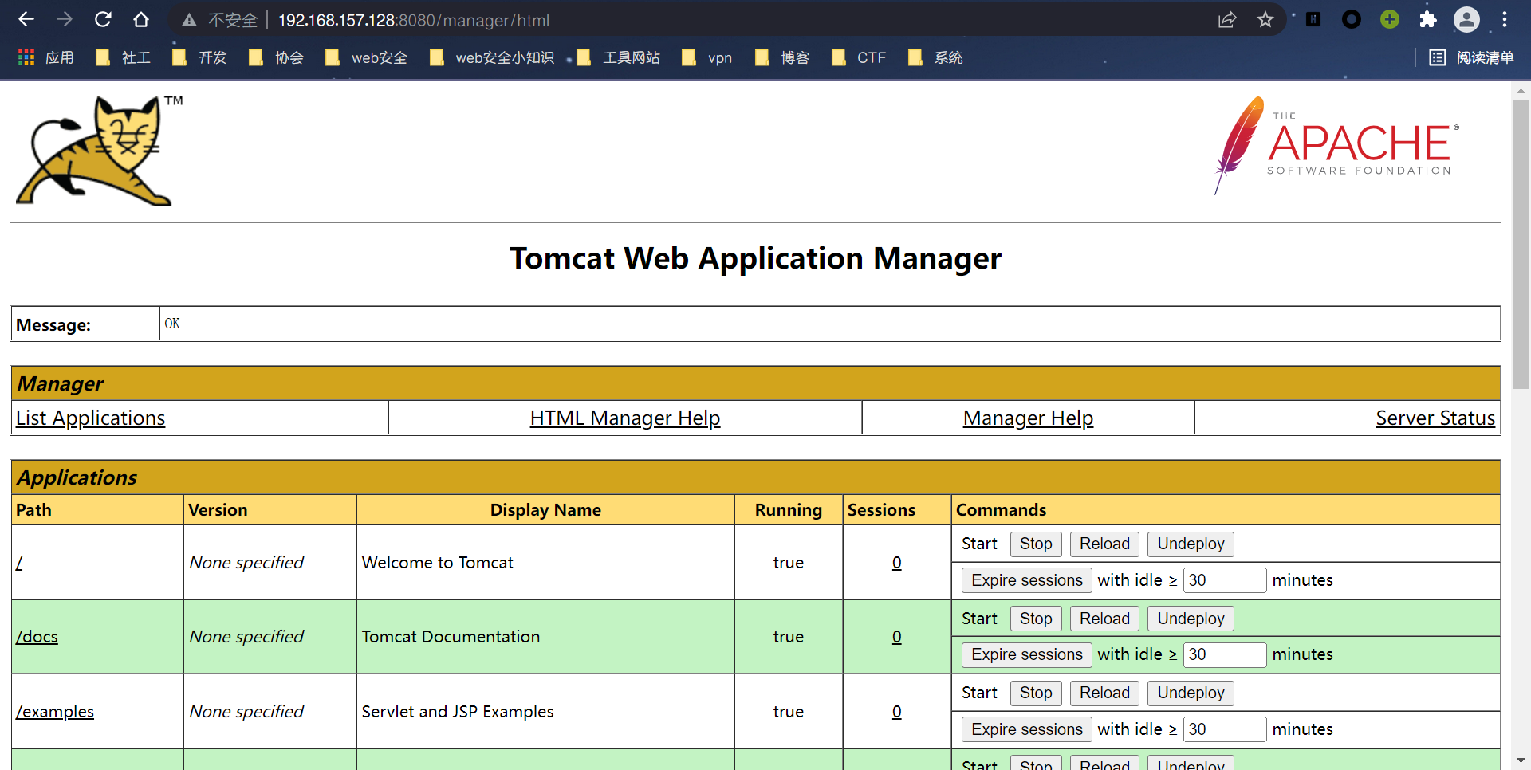Viewport: 1531px width, 770px height.
Task: Click the dark square extension icon
Action: [x=1313, y=19]
